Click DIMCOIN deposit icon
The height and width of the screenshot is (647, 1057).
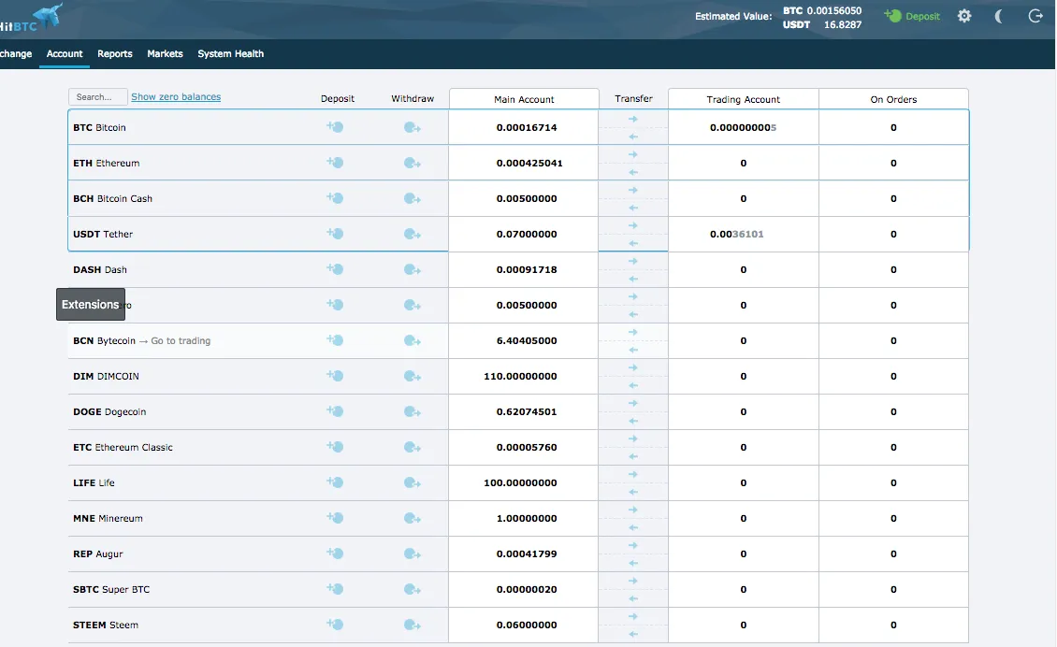pyautogui.click(x=335, y=376)
